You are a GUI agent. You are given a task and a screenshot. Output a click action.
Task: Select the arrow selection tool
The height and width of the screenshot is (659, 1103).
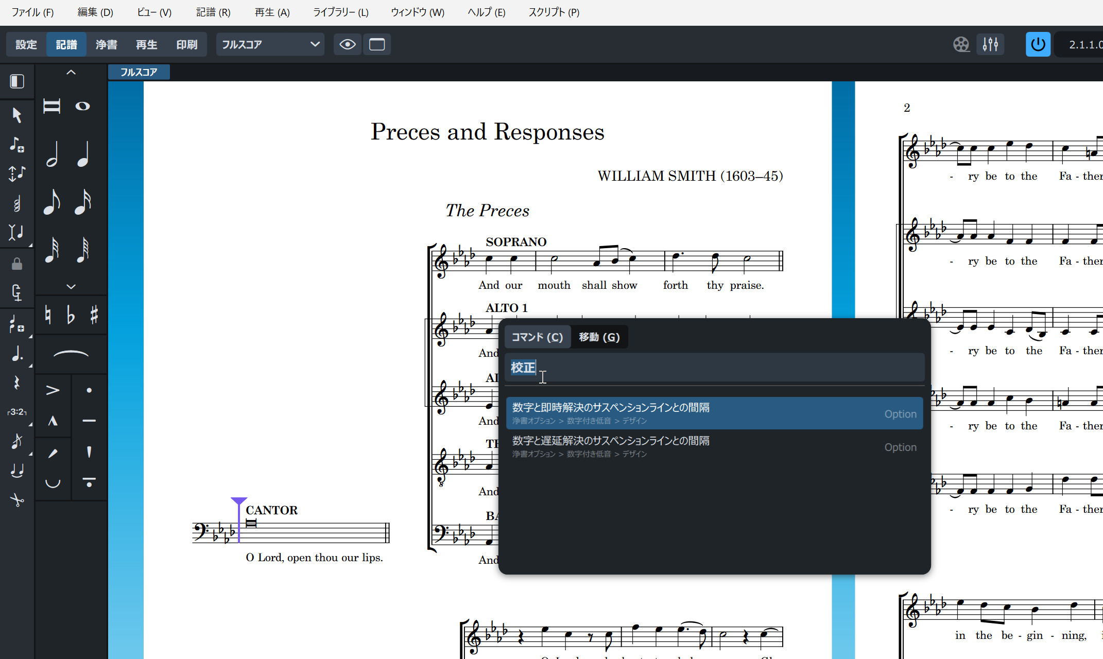click(x=17, y=115)
